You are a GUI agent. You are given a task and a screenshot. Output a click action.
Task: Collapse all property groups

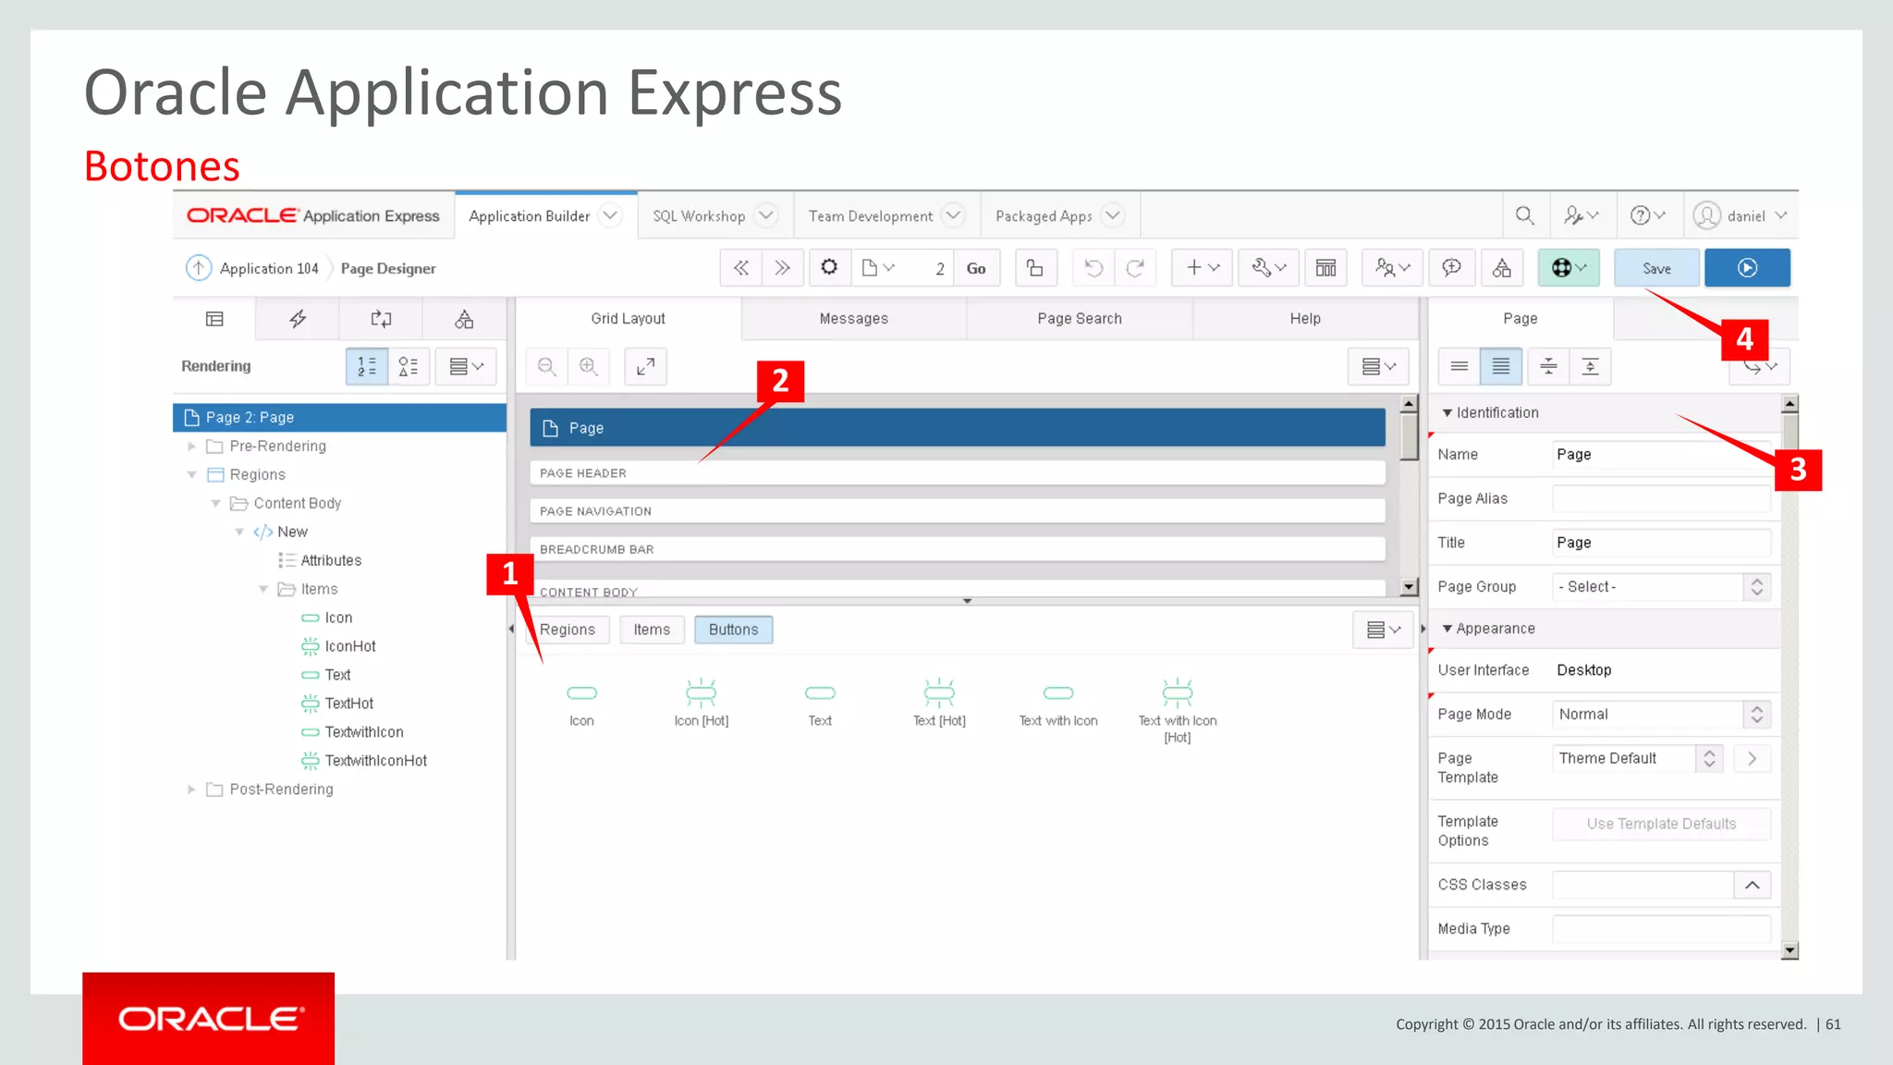pyautogui.click(x=1548, y=366)
